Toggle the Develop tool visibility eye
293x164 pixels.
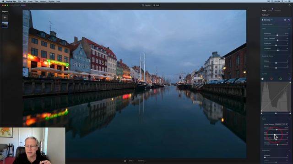285,20
